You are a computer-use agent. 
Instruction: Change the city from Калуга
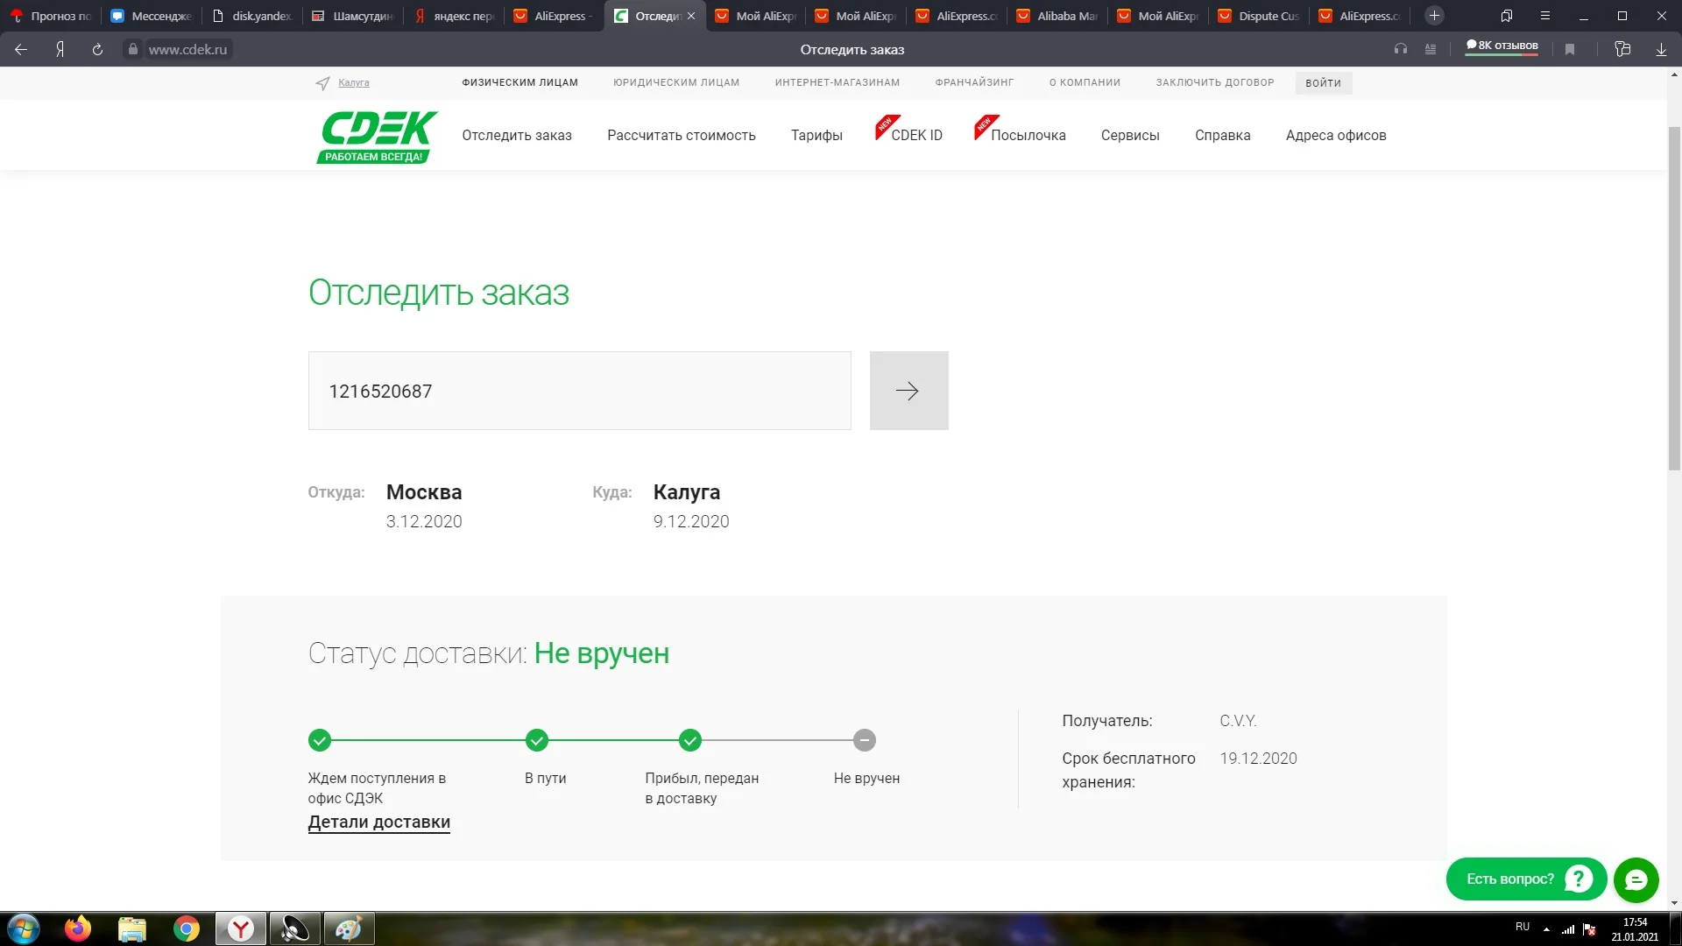(x=354, y=82)
